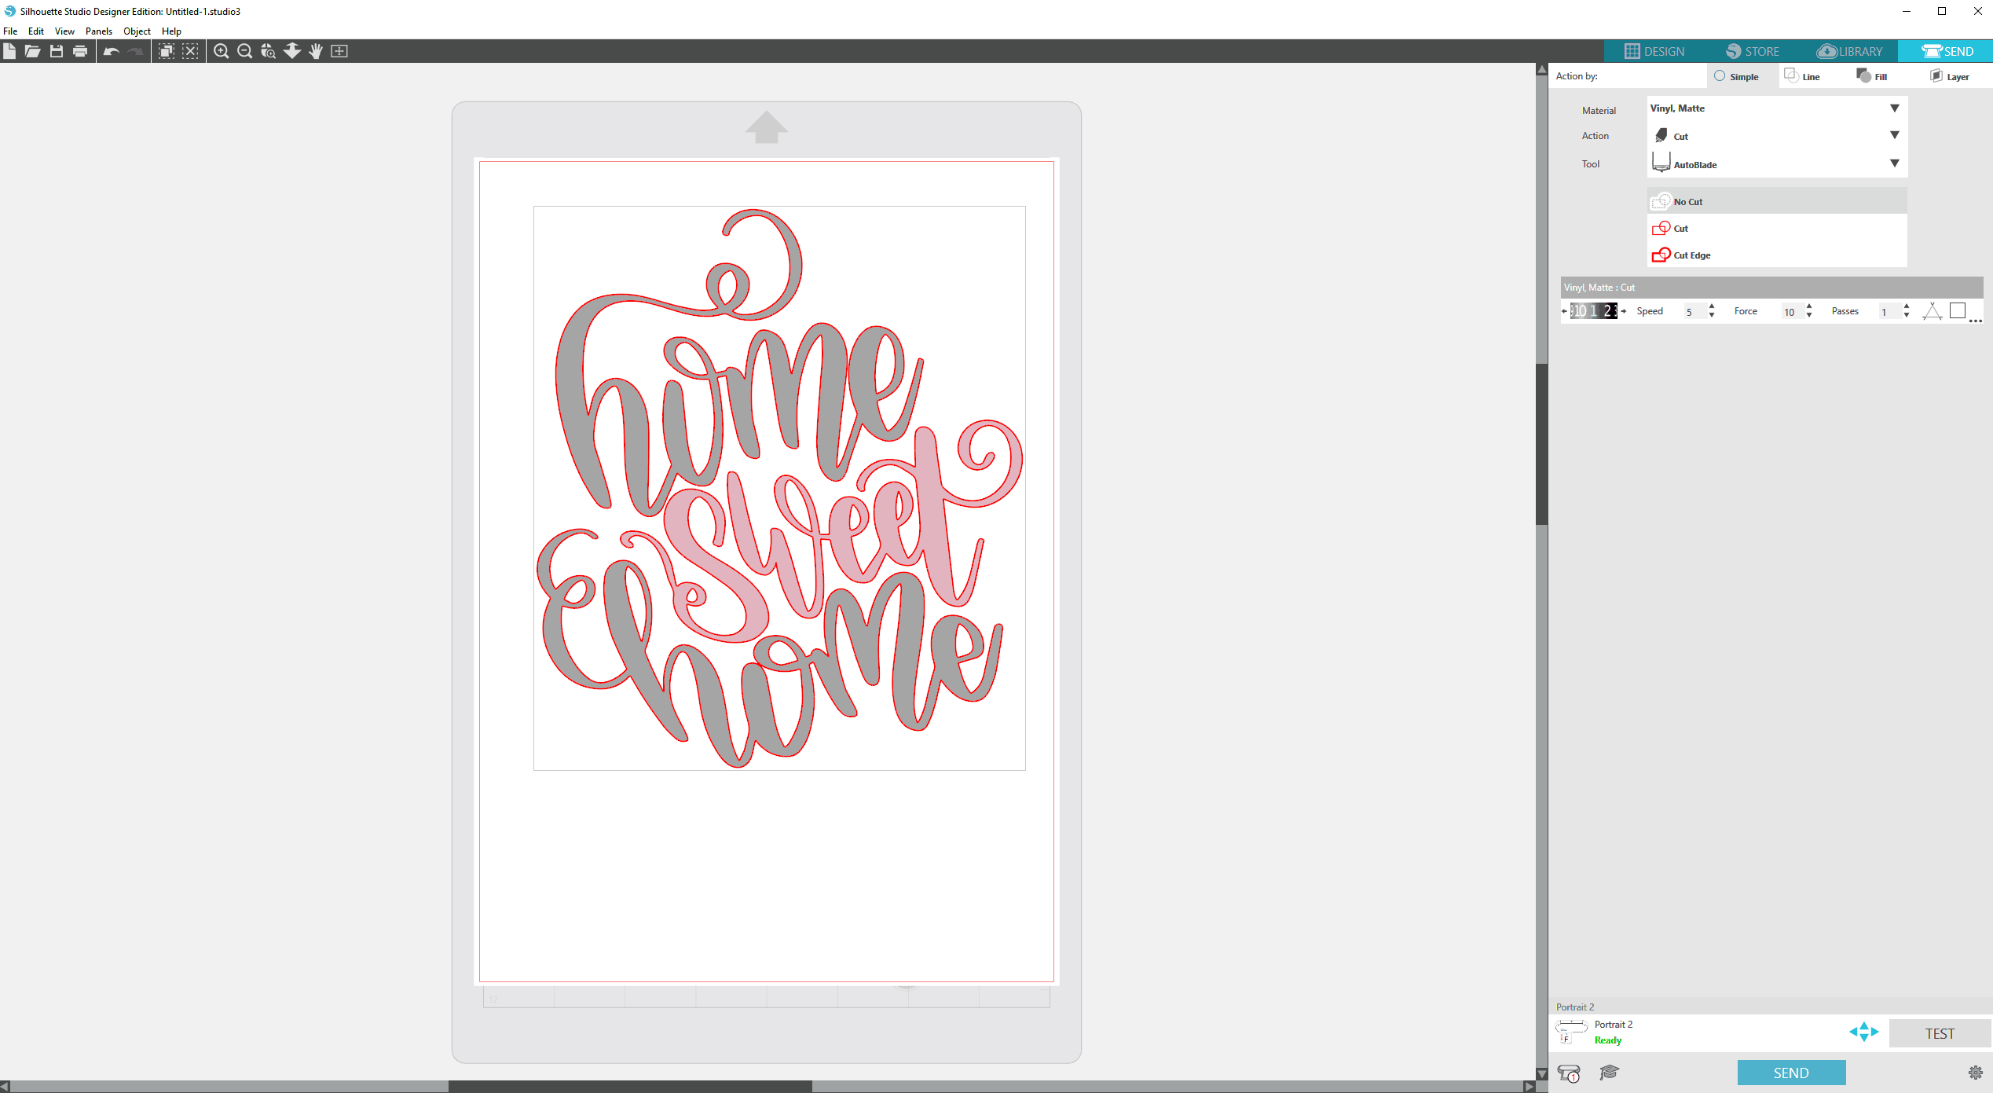1993x1093 pixels.
Task: Switch to the LIBRARY tab
Action: point(1850,51)
